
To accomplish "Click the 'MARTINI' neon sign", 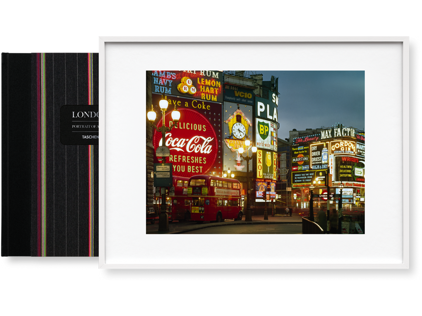I will (300, 159).
